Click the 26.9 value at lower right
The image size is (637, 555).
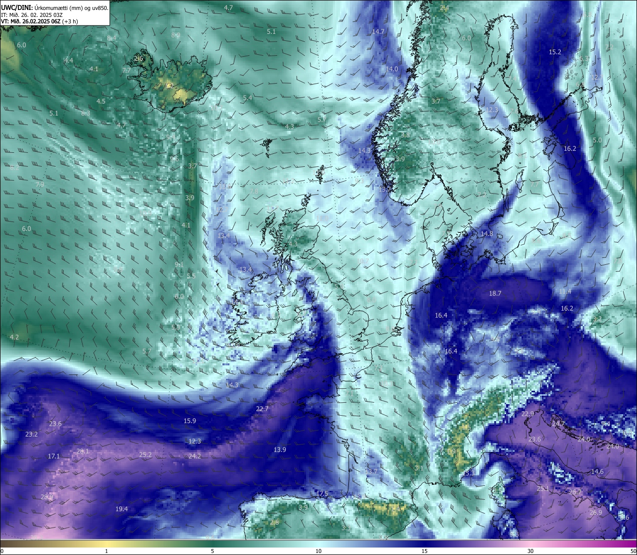596,513
